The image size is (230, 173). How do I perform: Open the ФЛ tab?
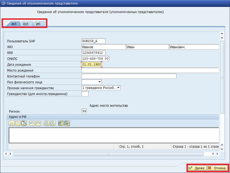(14, 24)
